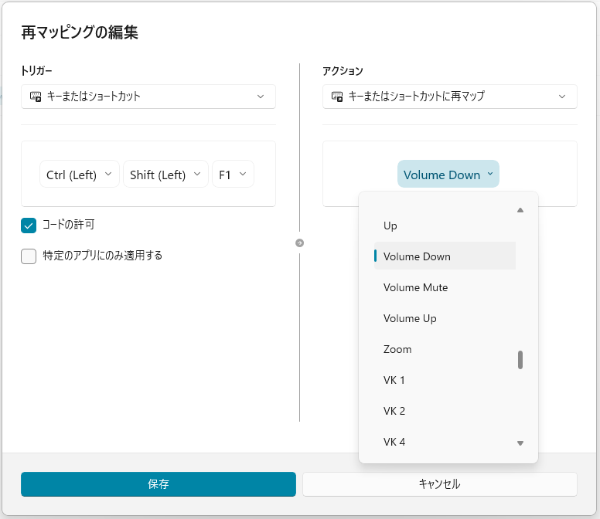600x519 pixels.
Task: Select Up from the key list
Action: 445,226
